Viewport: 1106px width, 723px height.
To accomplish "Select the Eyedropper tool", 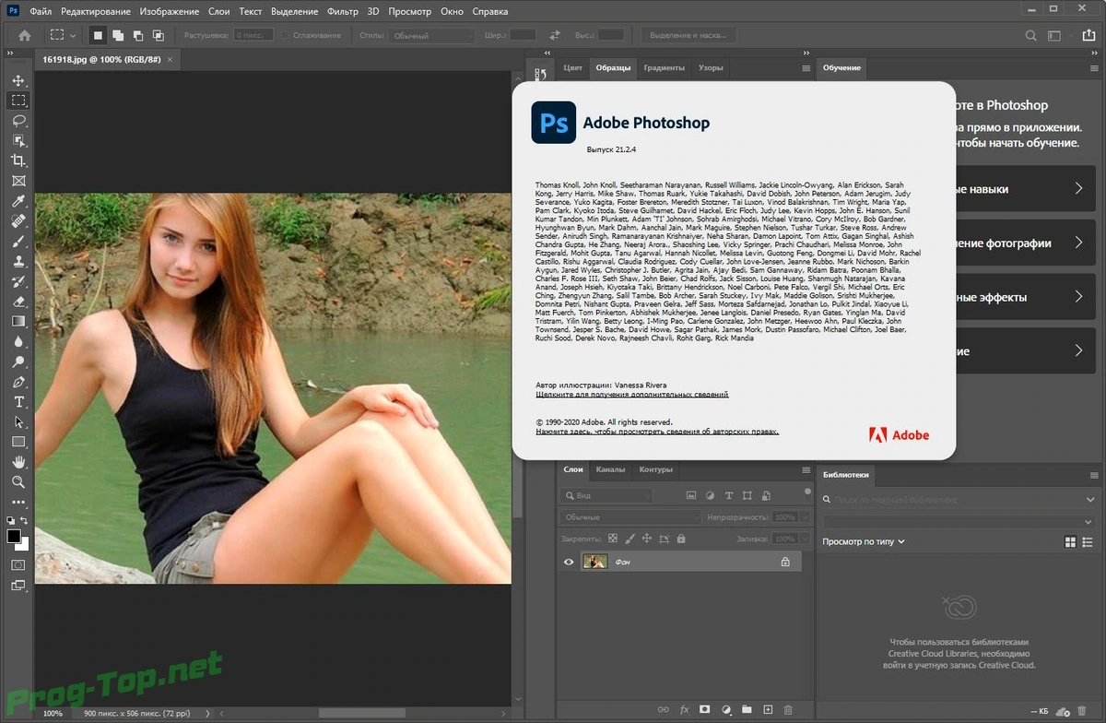I will coord(18,201).
